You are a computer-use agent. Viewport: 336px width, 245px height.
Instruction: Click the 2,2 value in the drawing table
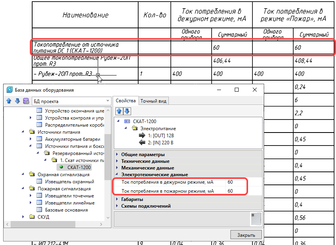[298, 113]
